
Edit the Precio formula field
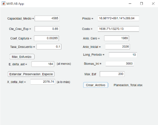coord(118,18)
